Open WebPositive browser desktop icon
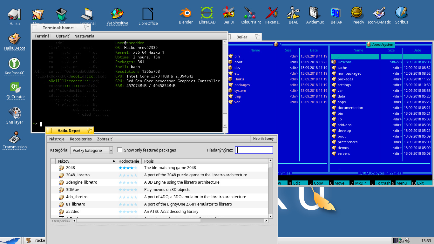This screenshot has height=244, width=434. pos(117,13)
